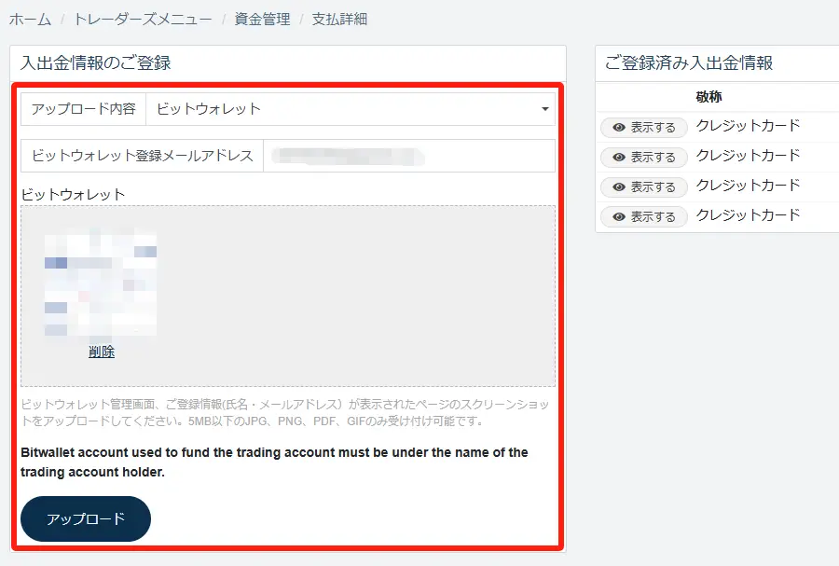Navigate to 資金管理 breadcrumb link
This screenshot has width=839, height=566.
[x=262, y=19]
